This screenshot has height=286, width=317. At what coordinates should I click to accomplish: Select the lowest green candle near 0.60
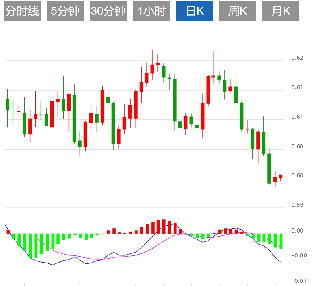point(269,169)
